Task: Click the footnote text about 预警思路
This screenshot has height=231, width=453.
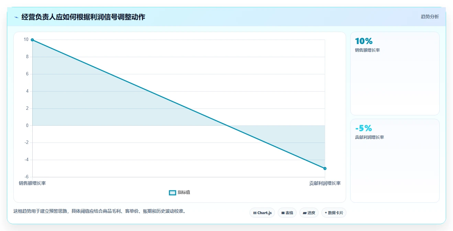Action: [x=100, y=211]
